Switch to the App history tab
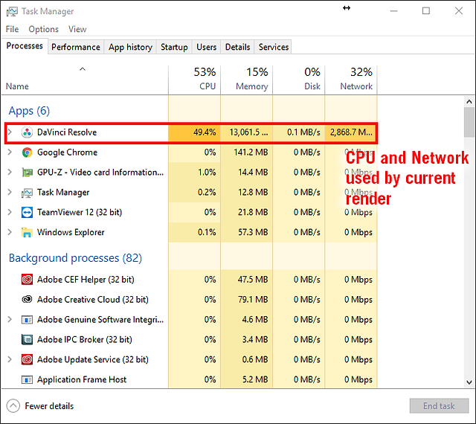The height and width of the screenshot is (424, 476). 130,47
